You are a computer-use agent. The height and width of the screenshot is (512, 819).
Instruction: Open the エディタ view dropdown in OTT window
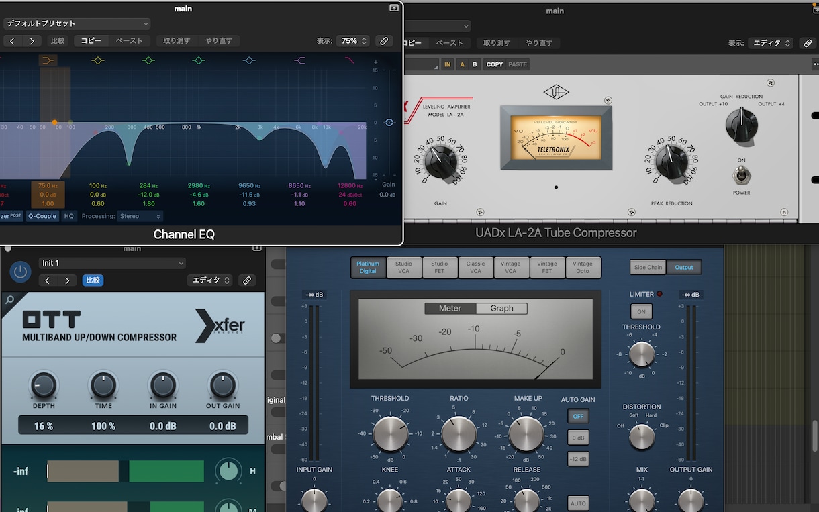[x=210, y=280]
